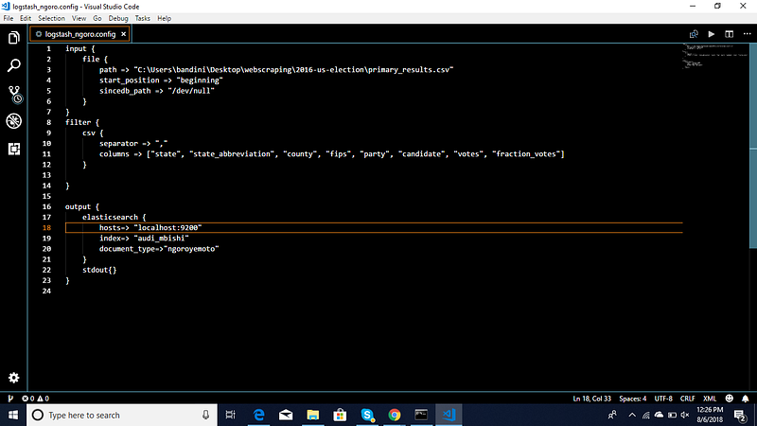This screenshot has height=426, width=757.
Task: Open the command prompt taskbar icon
Action: (421, 415)
